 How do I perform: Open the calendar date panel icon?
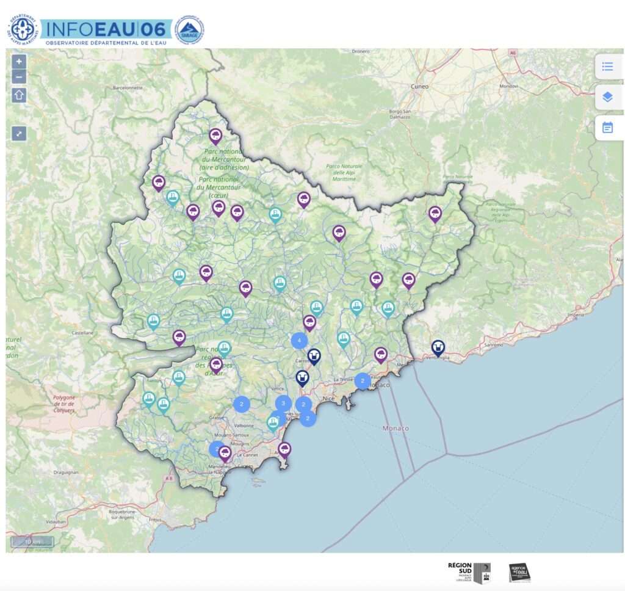(608, 128)
